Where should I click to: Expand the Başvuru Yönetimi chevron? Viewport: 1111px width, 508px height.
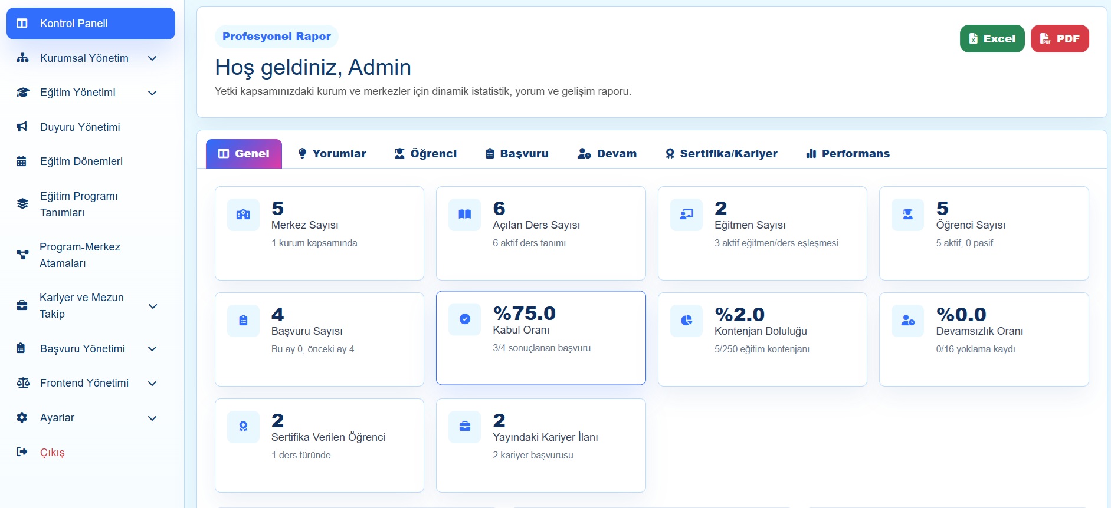click(152, 349)
